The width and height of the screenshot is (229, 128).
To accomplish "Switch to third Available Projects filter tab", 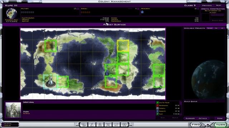I will (222, 28).
